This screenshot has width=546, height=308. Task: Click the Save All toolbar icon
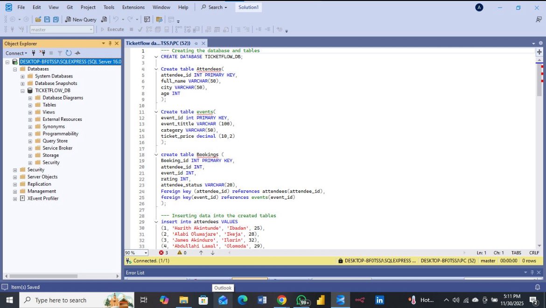point(56,20)
